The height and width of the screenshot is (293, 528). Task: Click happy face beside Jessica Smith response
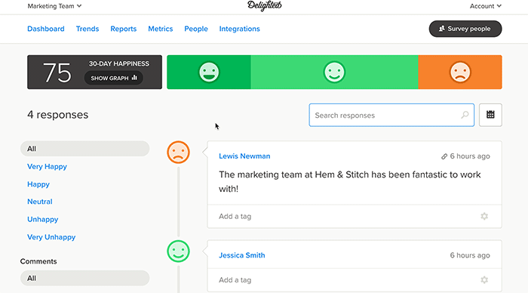178,251
